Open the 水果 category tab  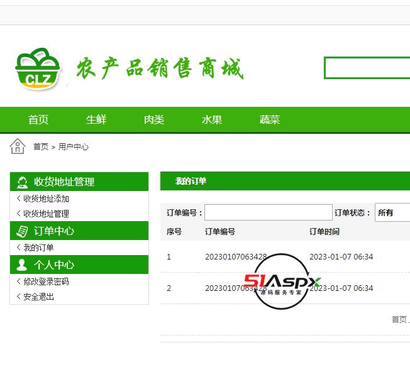click(x=212, y=120)
